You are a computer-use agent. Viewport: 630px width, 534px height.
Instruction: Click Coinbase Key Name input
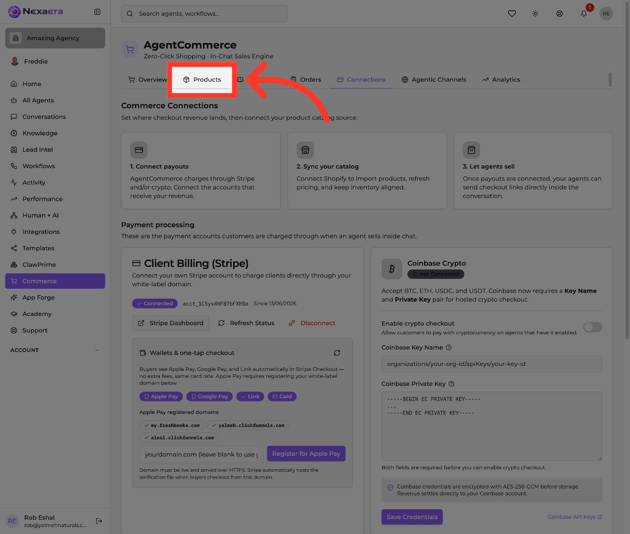(x=492, y=364)
